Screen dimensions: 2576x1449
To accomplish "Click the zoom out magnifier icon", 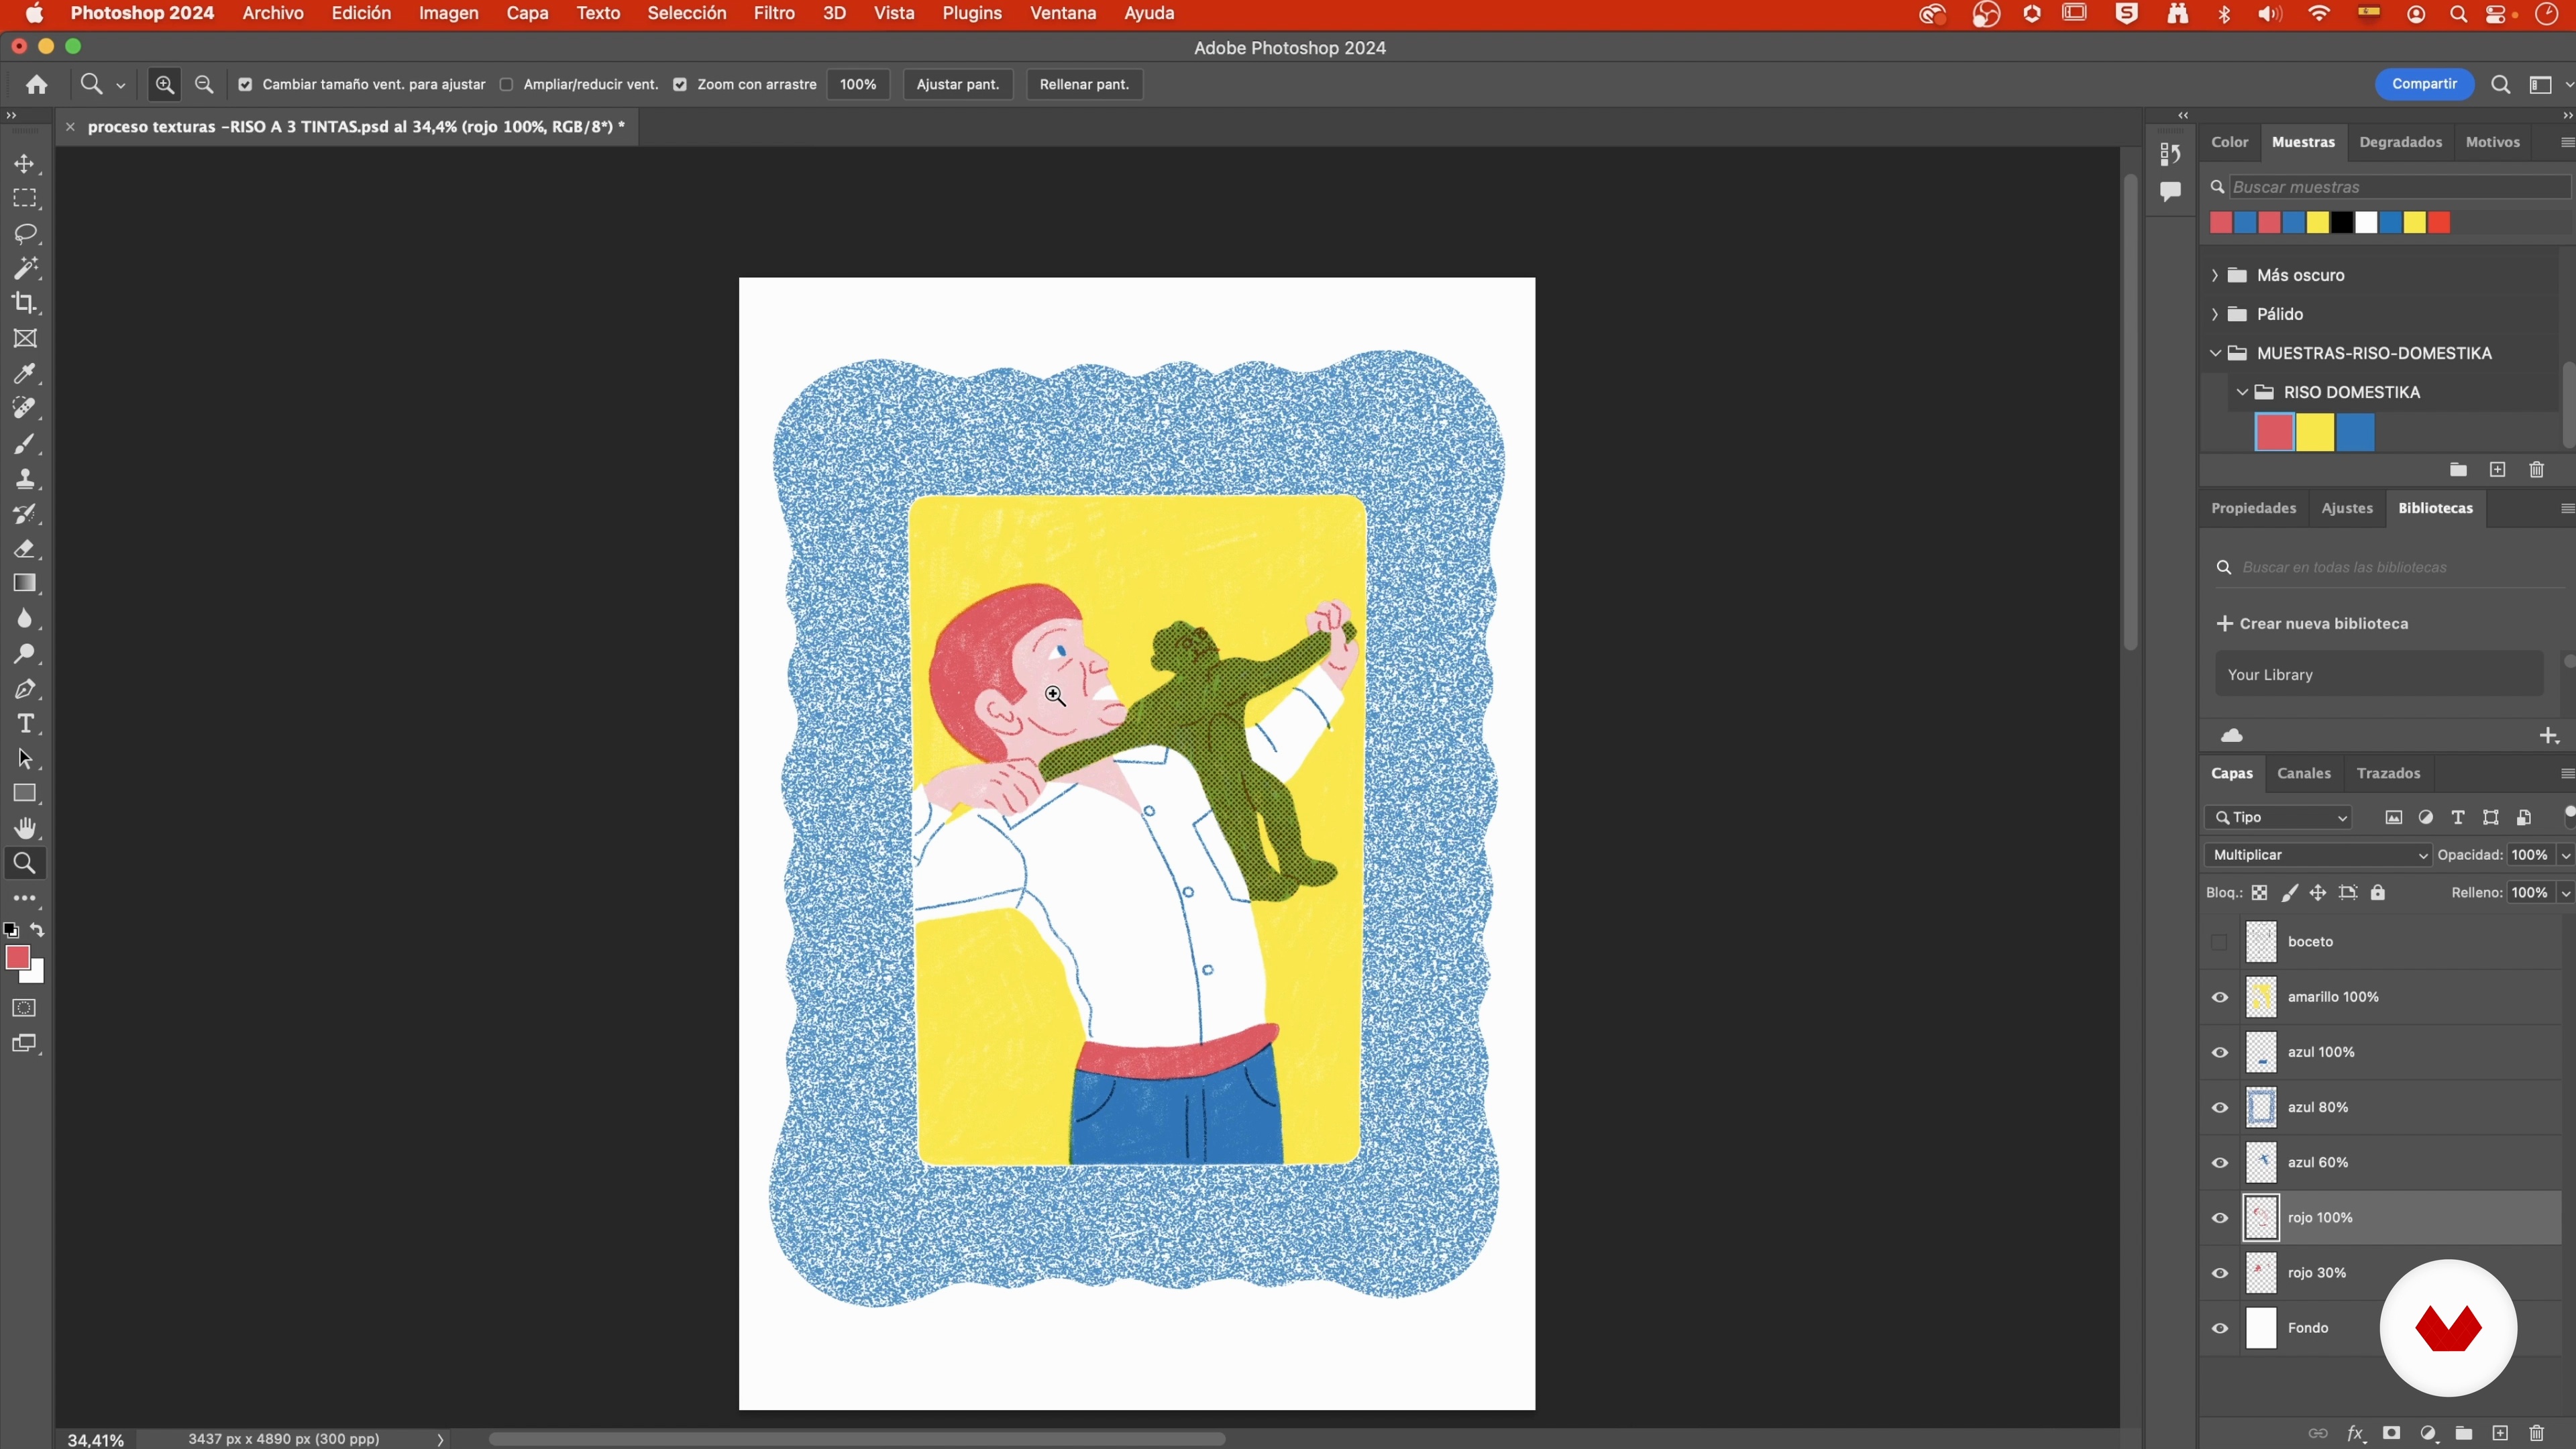I will click(x=204, y=85).
